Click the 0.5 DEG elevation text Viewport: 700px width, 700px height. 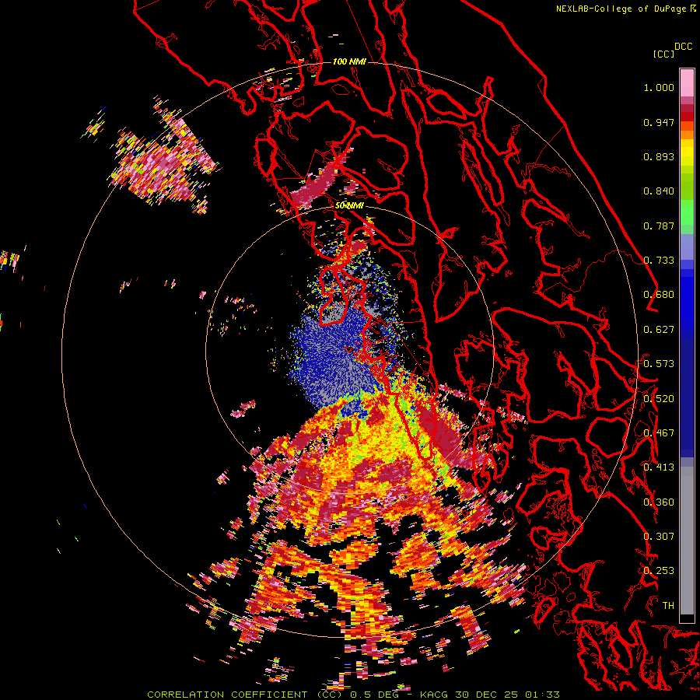tap(375, 695)
